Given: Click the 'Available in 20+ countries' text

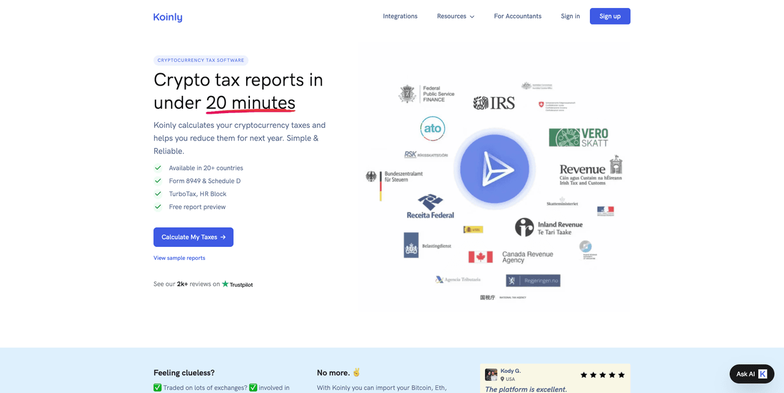Looking at the screenshot, I should point(206,168).
